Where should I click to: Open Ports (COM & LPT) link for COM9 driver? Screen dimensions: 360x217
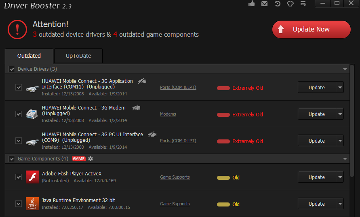tap(178, 141)
